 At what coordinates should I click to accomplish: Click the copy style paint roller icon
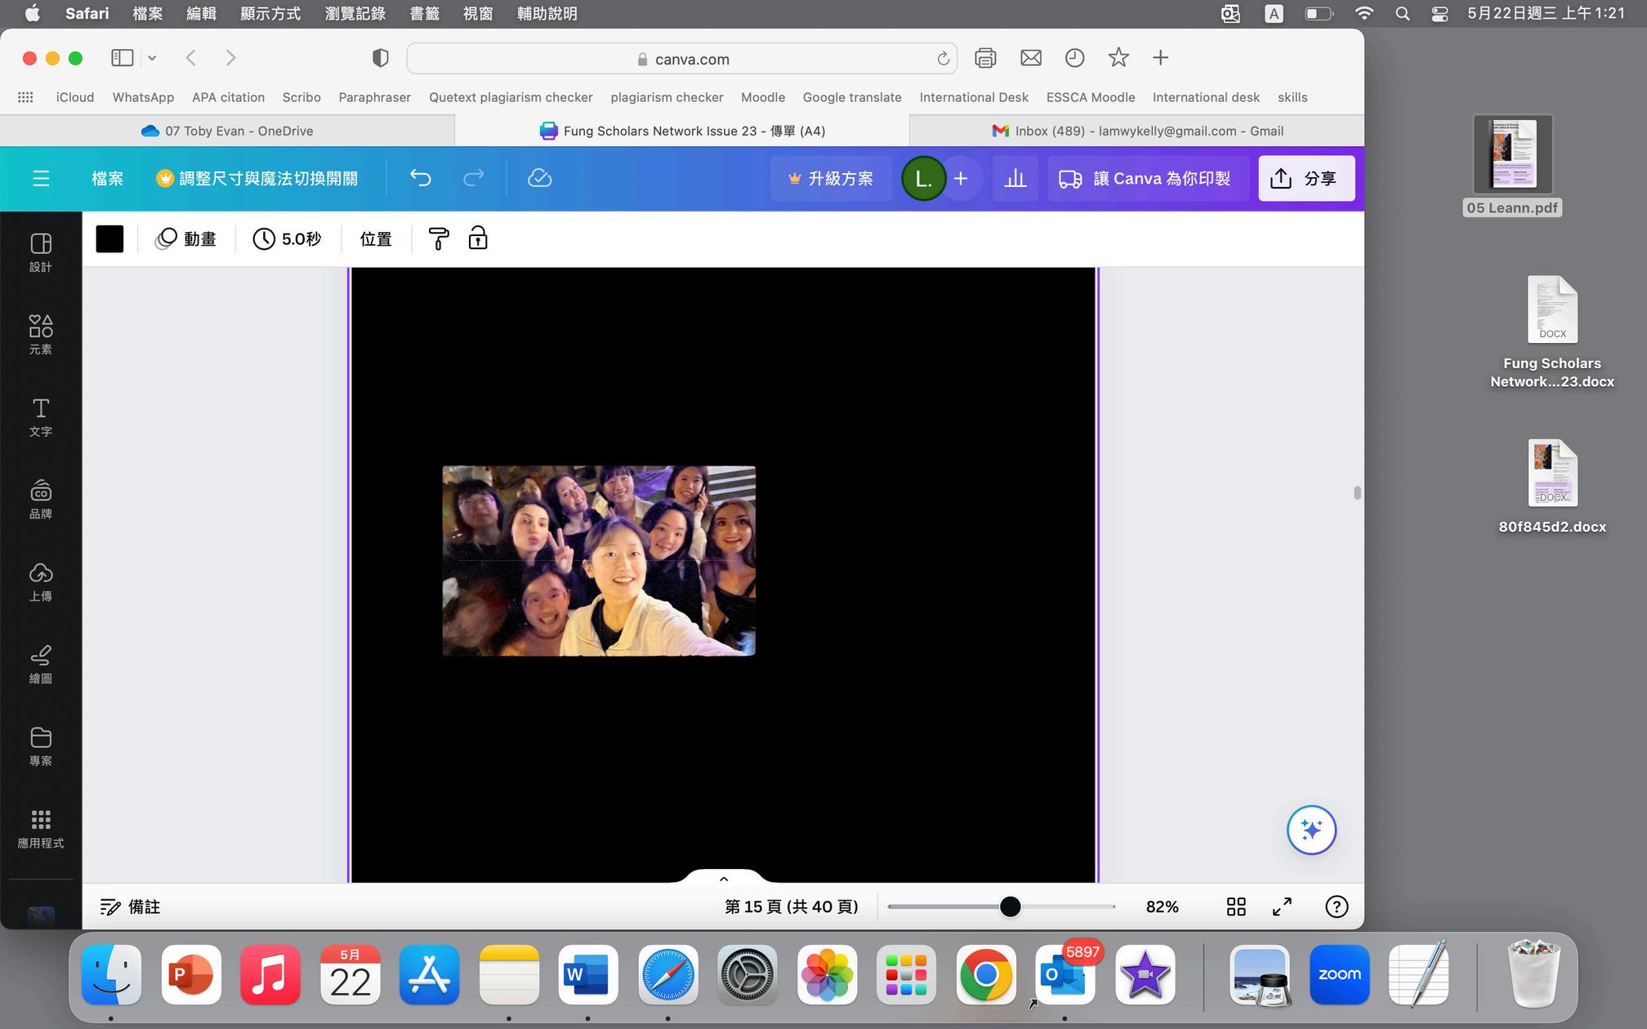click(x=439, y=238)
